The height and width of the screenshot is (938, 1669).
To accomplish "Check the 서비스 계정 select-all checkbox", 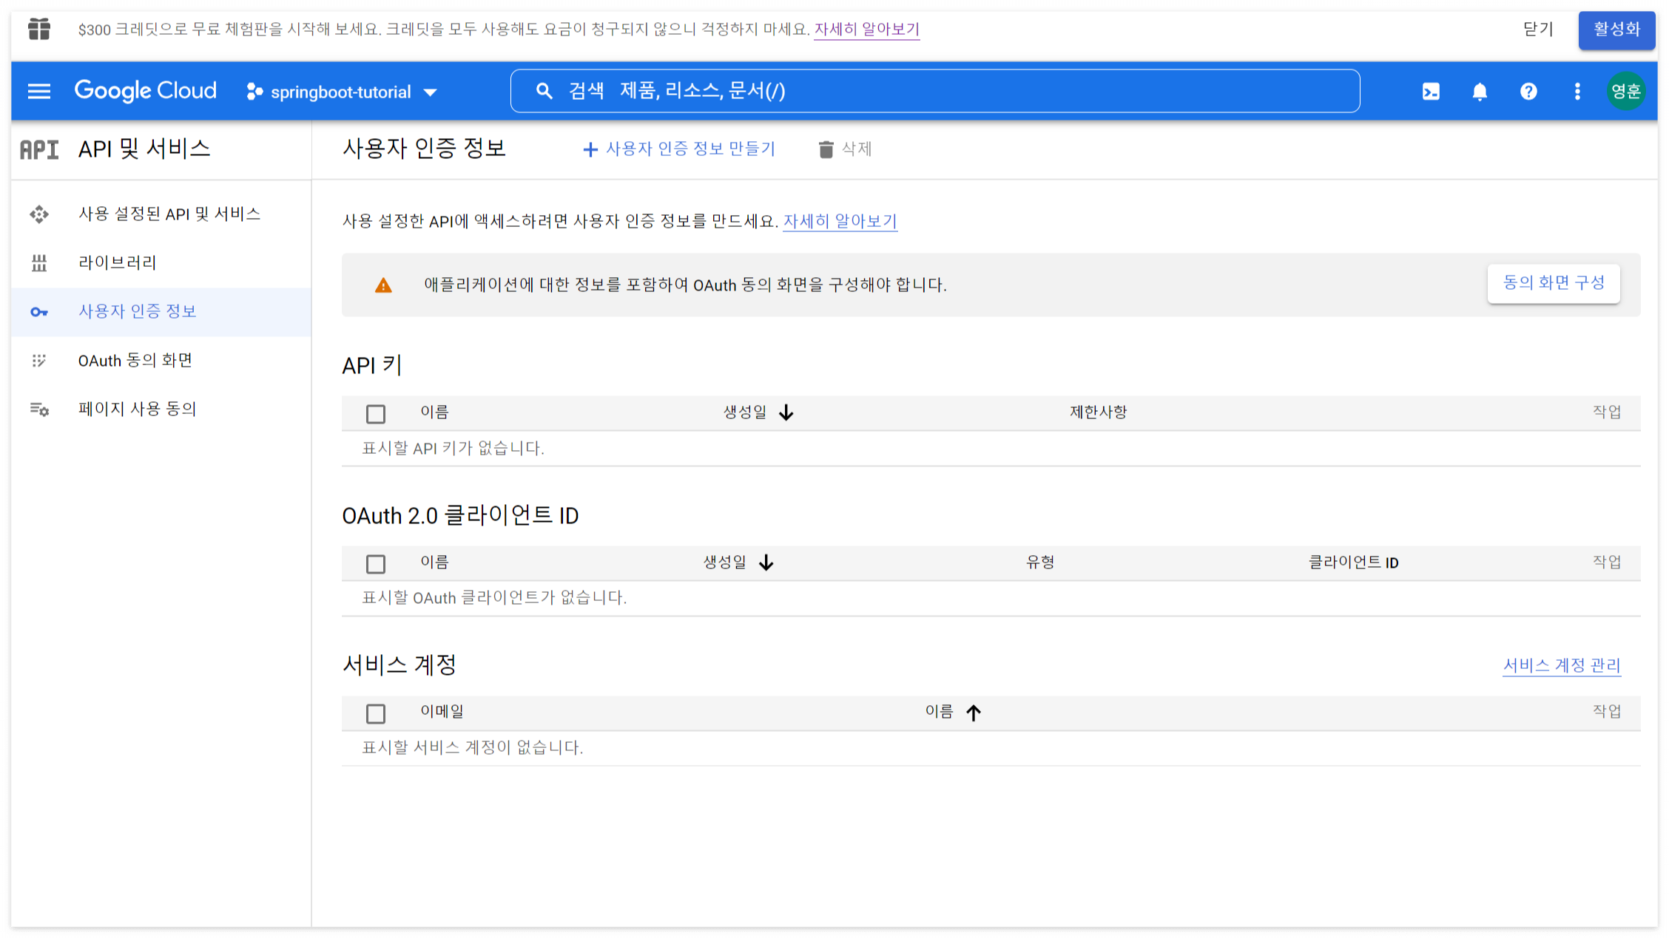I will click(x=376, y=713).
